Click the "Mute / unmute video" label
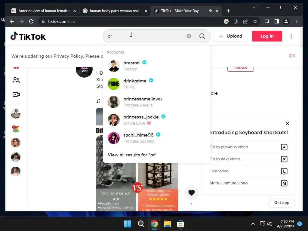 (229, 183)
